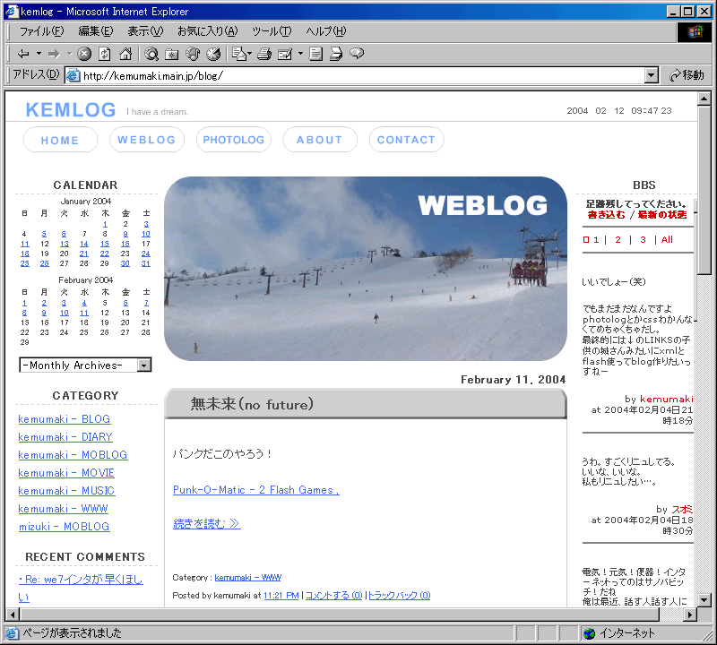The height and width of the screenshot is (645, 717).
Task: Open the 編集(E) menu
Action: pos(95,31)
